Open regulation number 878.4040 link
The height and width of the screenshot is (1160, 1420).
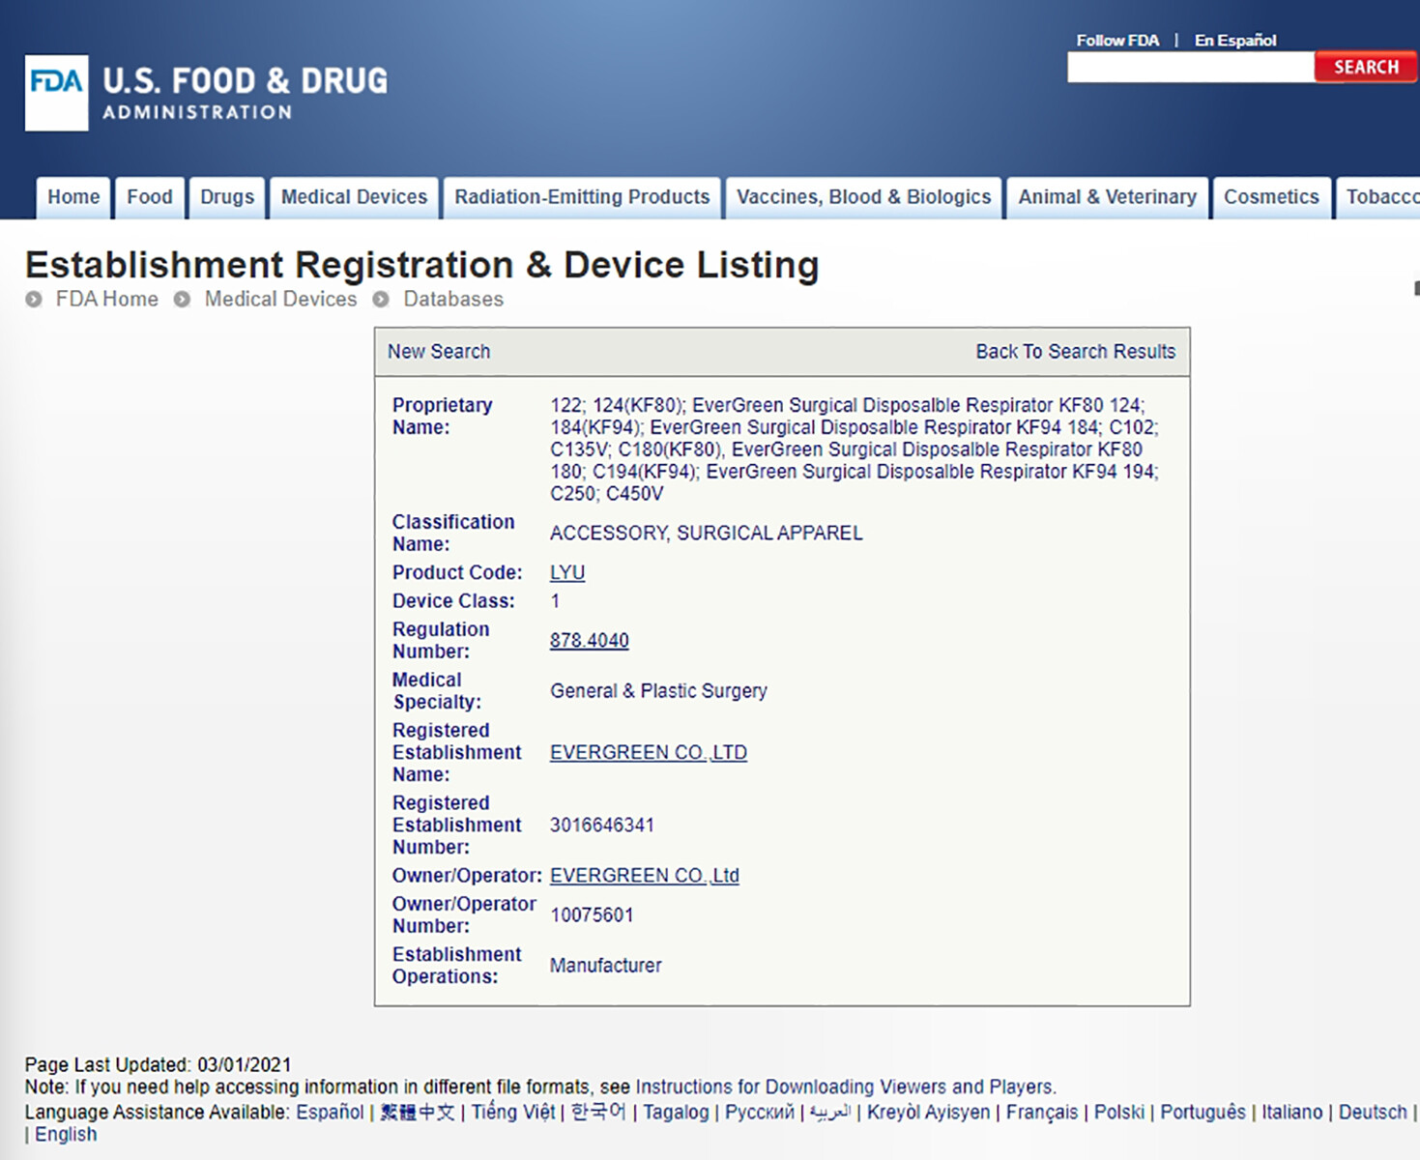click(590, 640)
